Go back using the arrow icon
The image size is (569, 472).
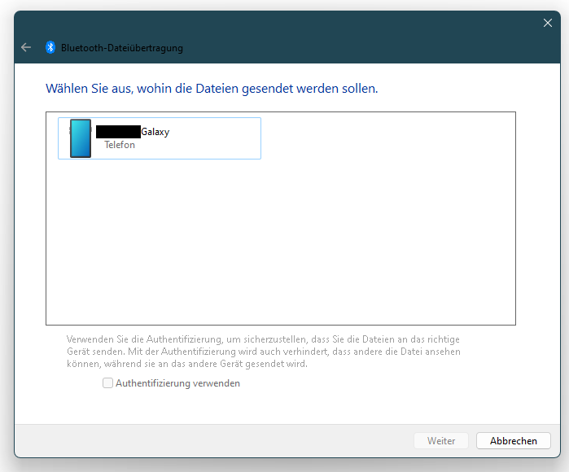click(26, 47)
